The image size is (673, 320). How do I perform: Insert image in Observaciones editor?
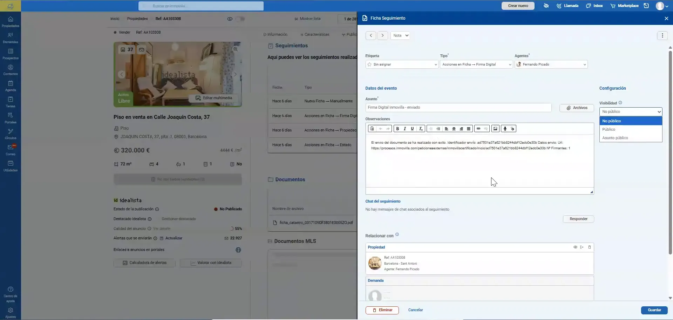point(495,129)
